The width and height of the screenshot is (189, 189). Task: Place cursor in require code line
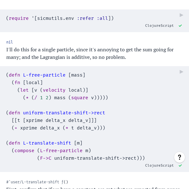pyautogui.click(x=60, y=18)
